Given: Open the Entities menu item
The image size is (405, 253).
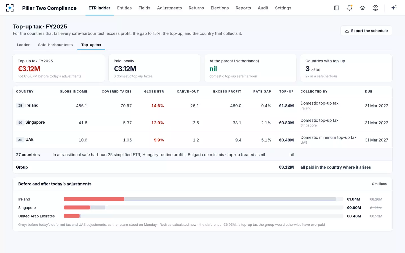Looking at the screenshot, I should [124, 8].
